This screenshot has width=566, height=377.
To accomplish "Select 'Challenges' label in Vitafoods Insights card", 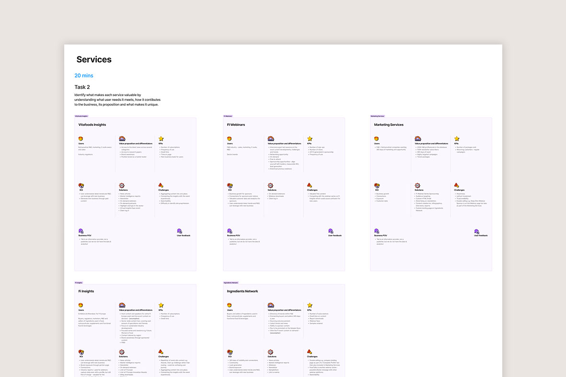I will coord(163,190).
